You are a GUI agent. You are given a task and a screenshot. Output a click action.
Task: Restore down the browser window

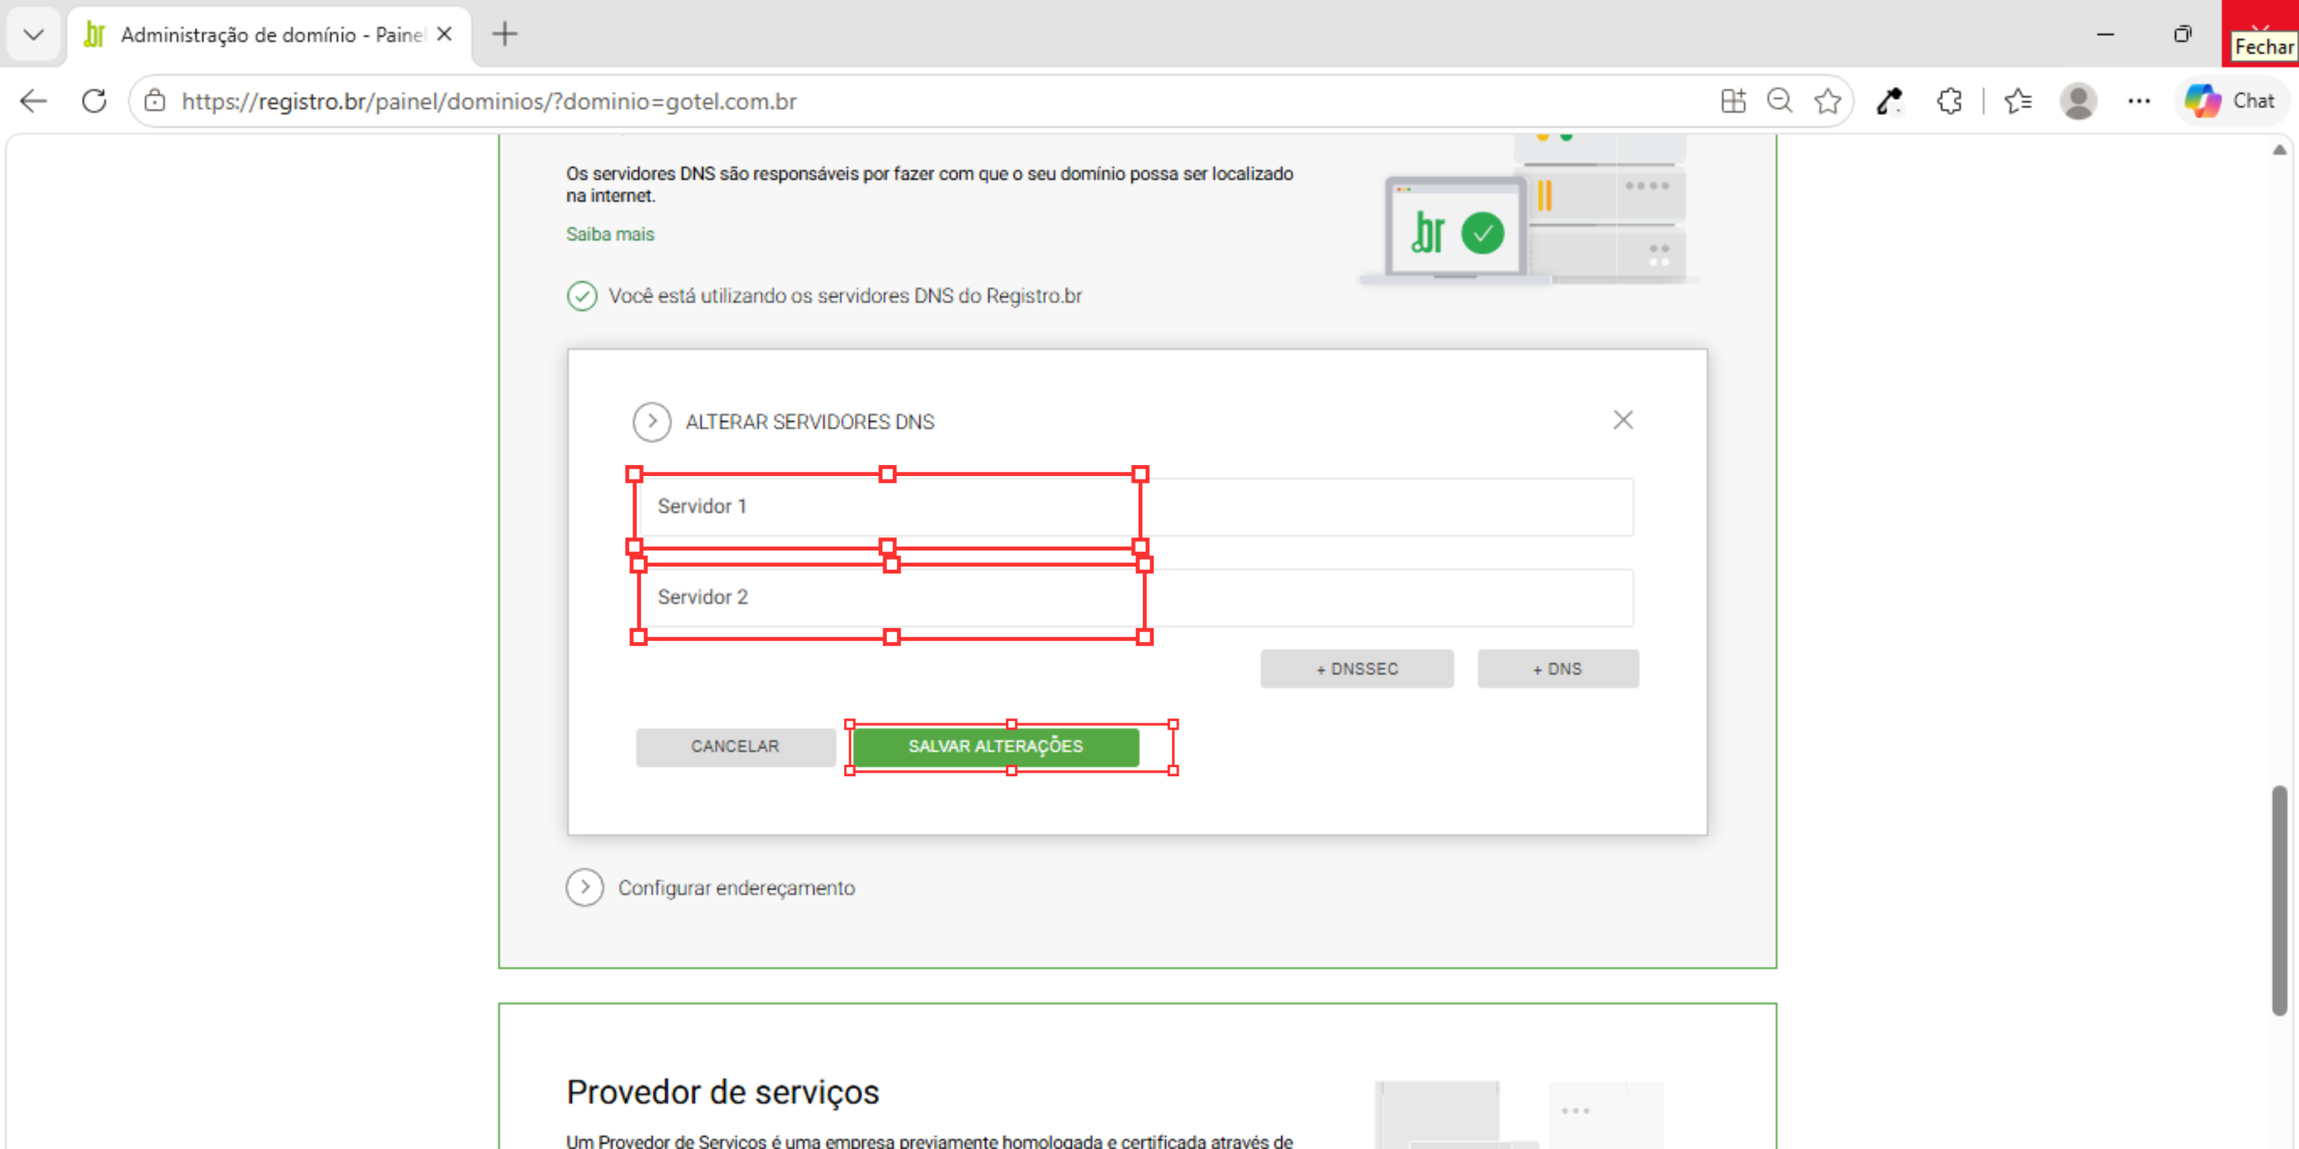2182,34
